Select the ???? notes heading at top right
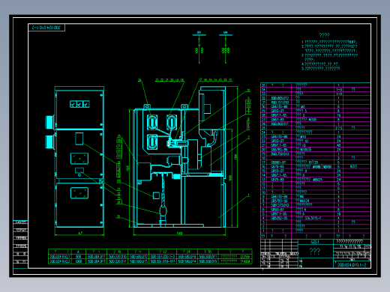 tap(325, 35)
